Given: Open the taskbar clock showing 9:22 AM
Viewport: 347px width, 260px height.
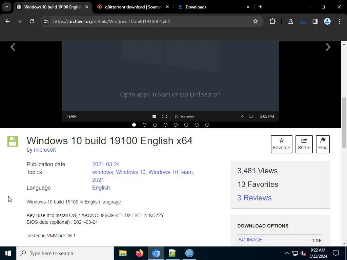Looking at the screenshot, I should (318, 253).
